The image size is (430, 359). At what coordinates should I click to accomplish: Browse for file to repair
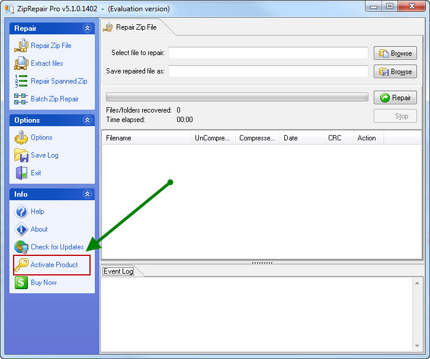pyautogui.click(x=395, y=53)
